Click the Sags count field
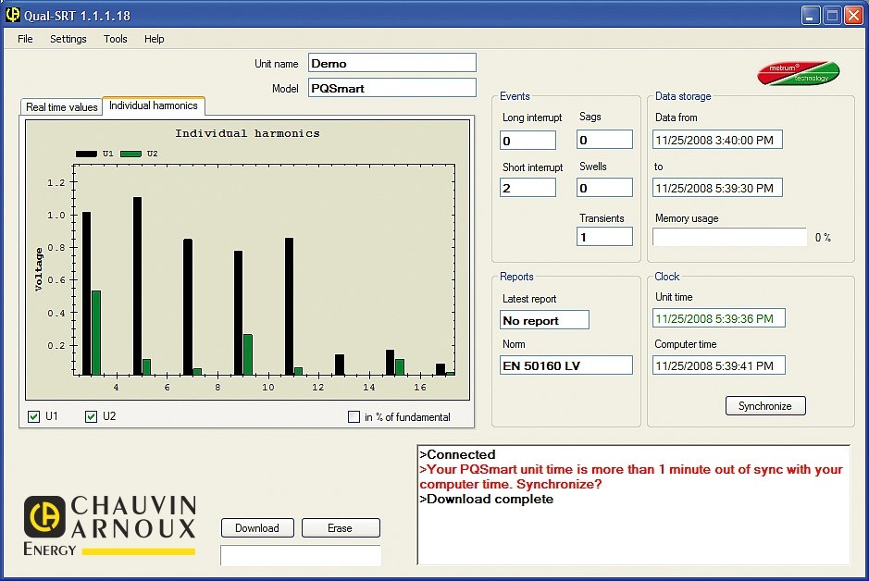Viewport: 869px width, 581px height. [x=604, y=140]
